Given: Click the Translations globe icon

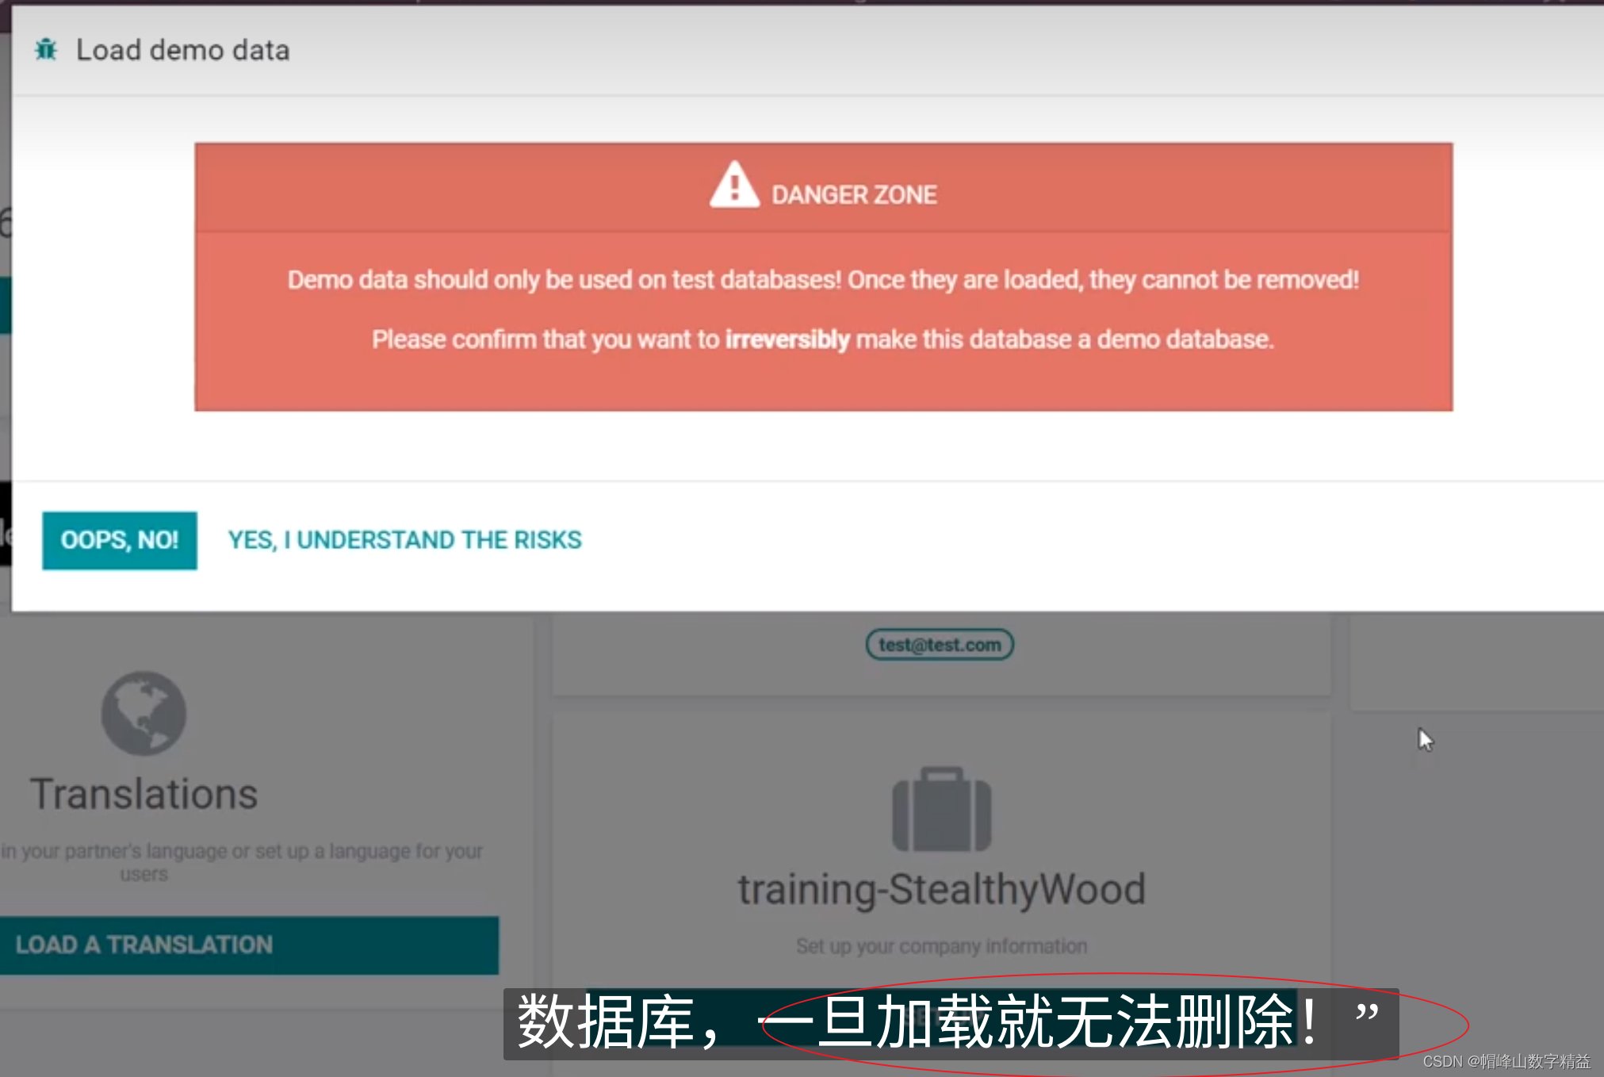Looking at the screenshot, I should click(144, 713).
